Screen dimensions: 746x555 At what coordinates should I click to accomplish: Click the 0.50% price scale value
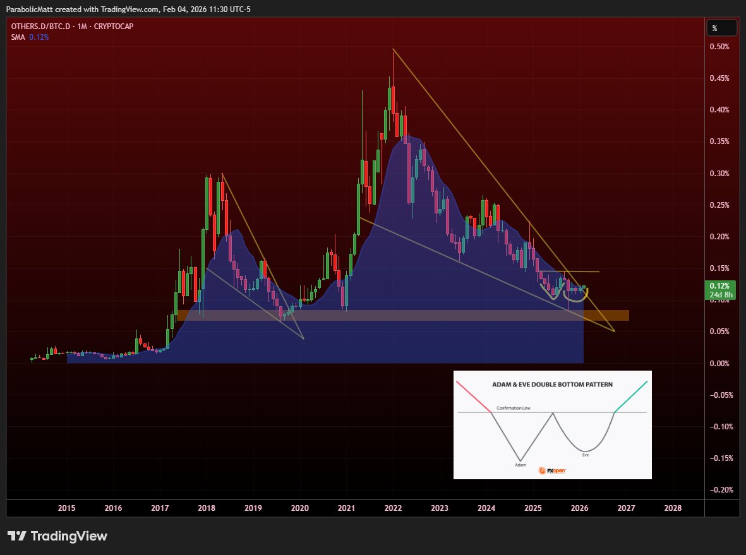(x=719, y=47)
